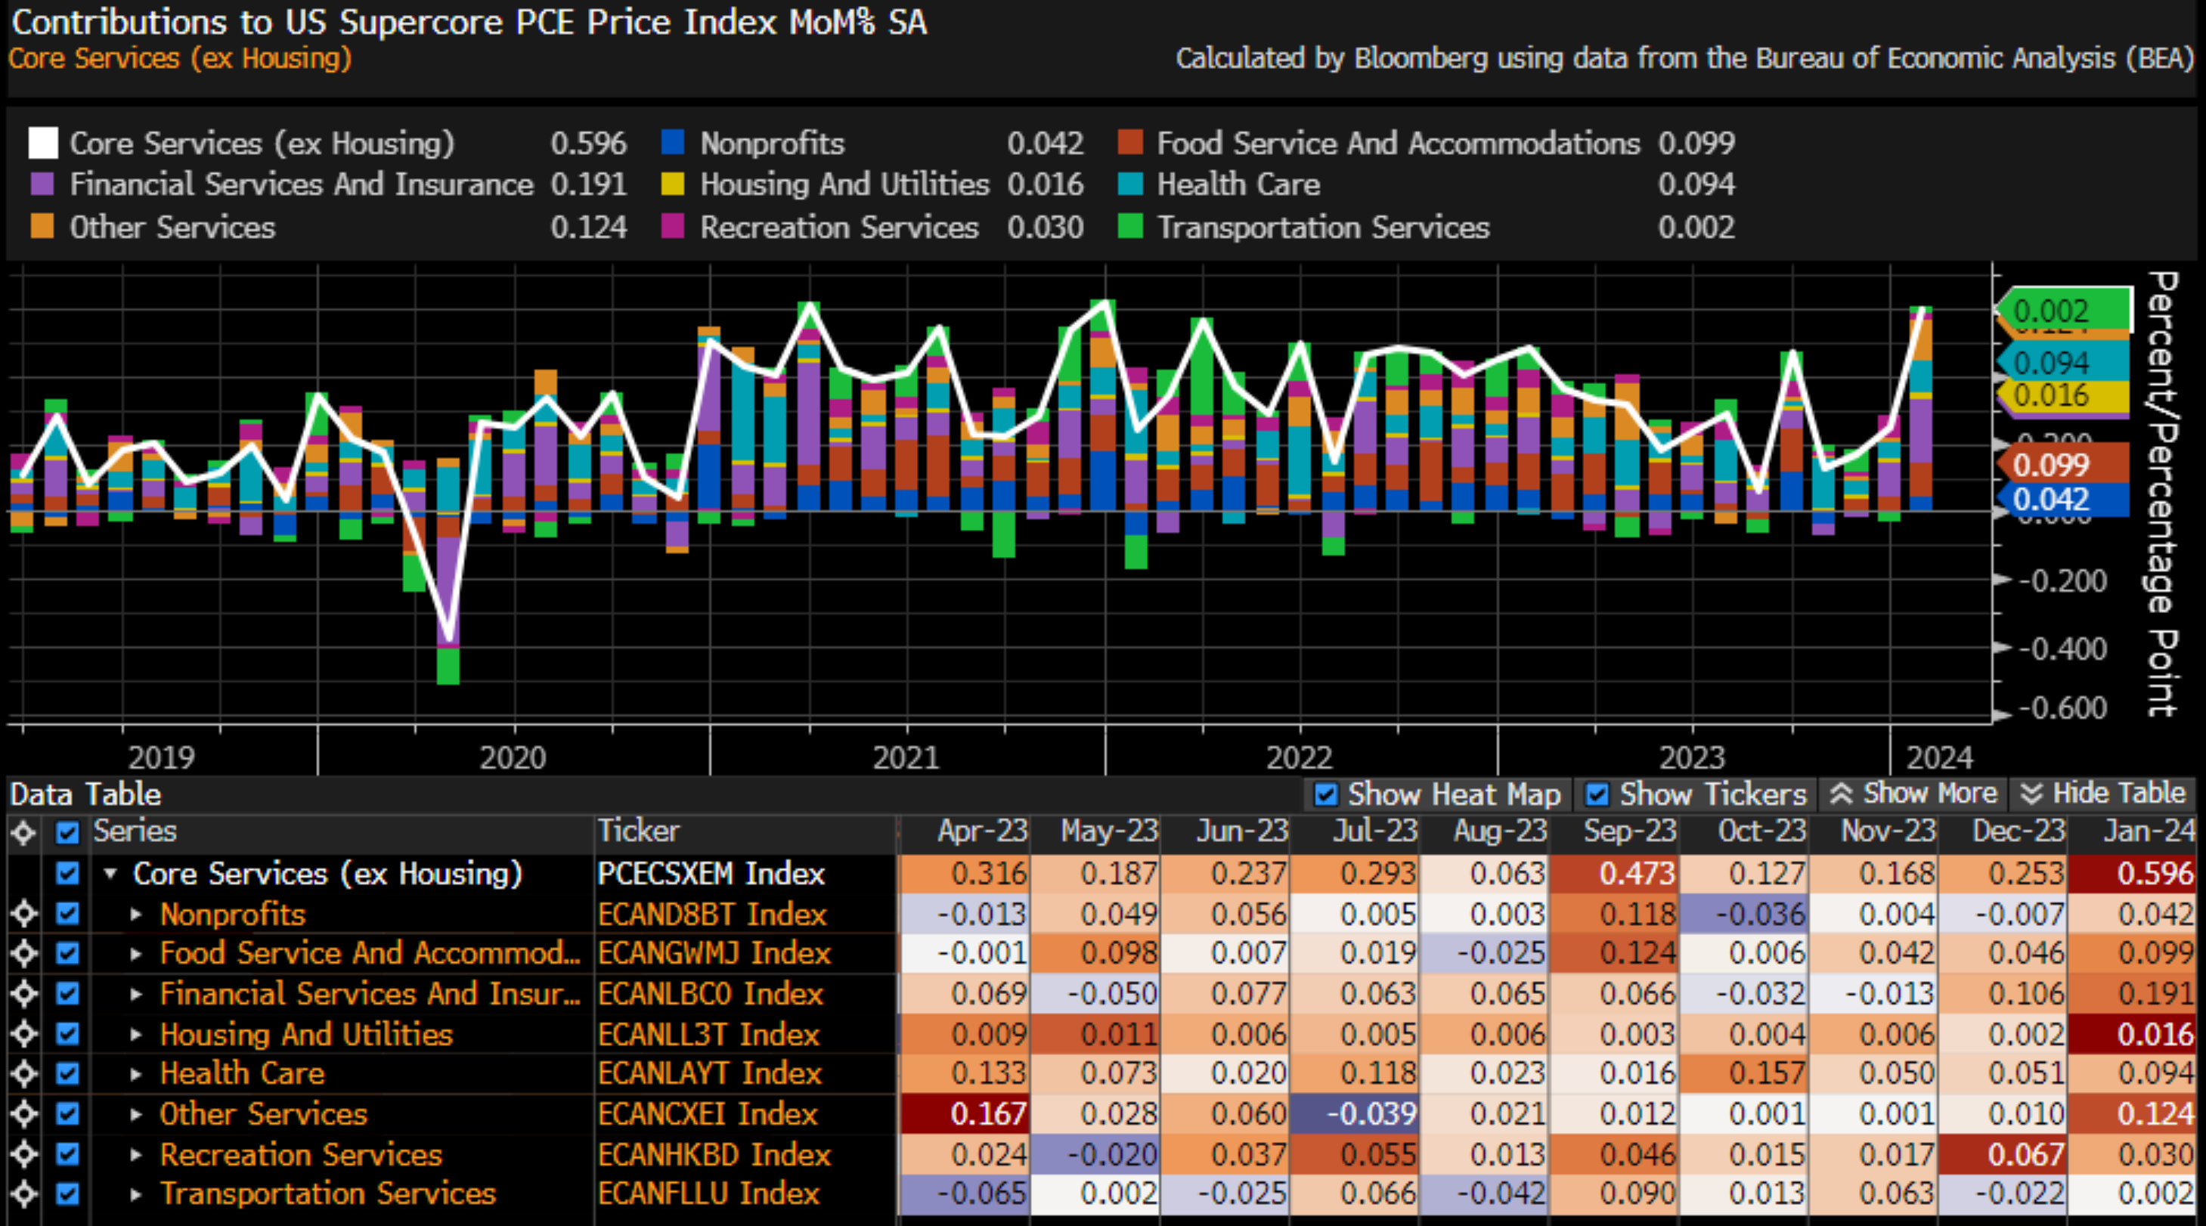Screen dimensions: 2206x1226
Task: Expand the Food Service And Accommodations row
Action: click(136, 953)
